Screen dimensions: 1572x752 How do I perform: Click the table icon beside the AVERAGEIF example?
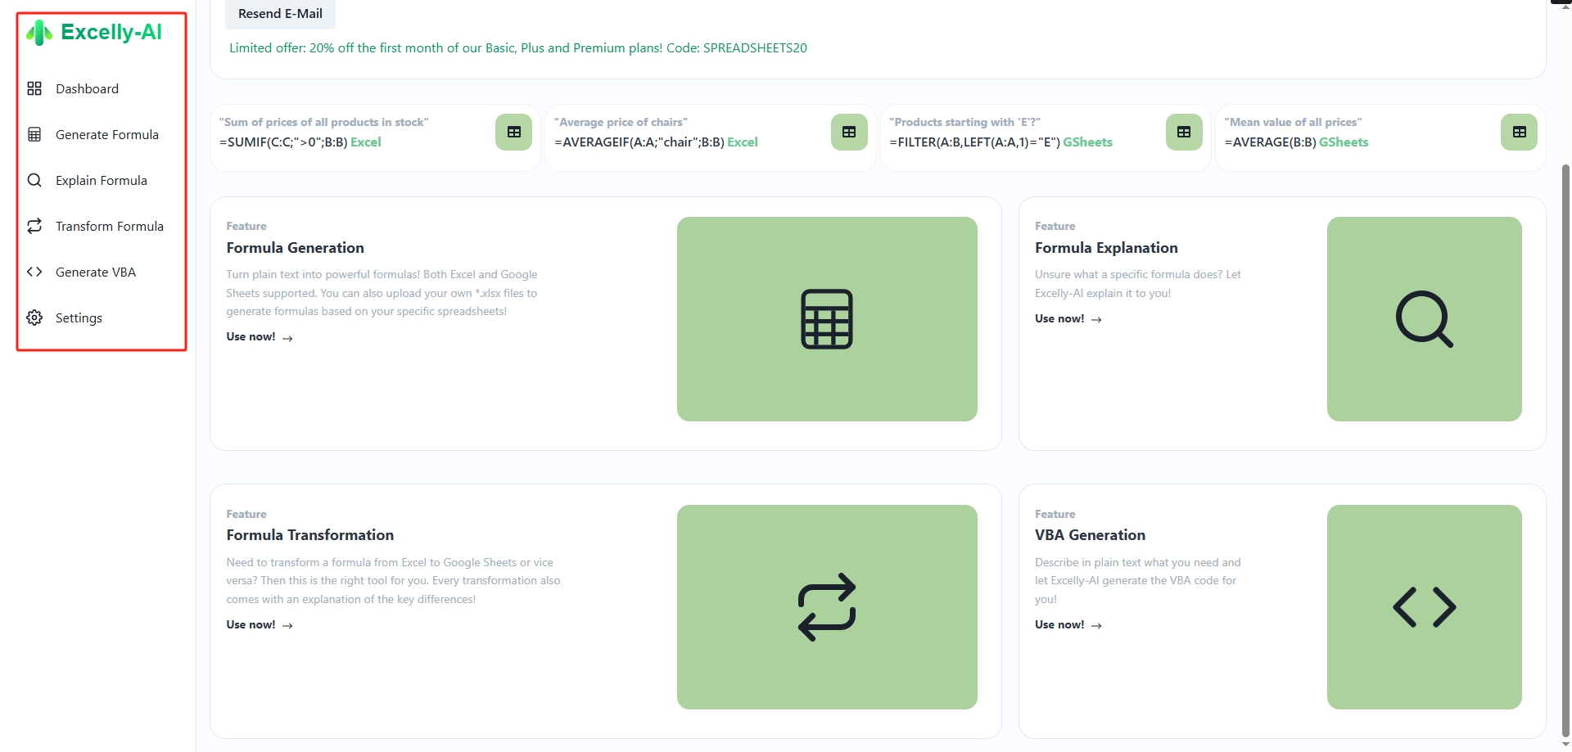[848, 132]
